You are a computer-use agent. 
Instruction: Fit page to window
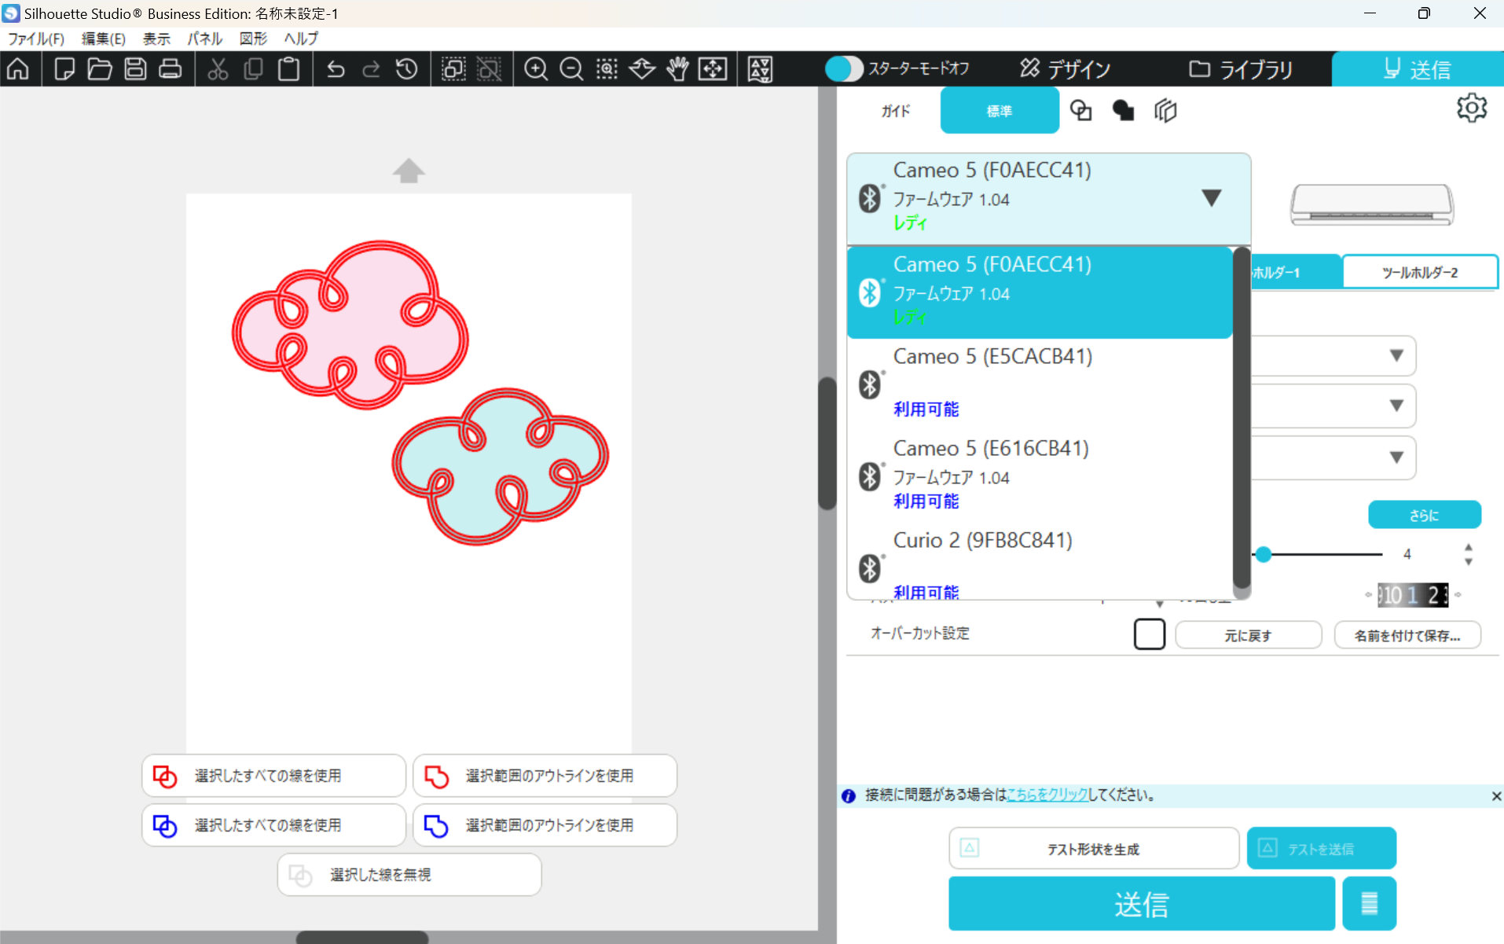click(x=713, y=69)
